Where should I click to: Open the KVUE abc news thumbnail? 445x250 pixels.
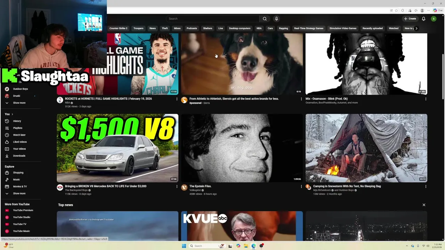242,226
